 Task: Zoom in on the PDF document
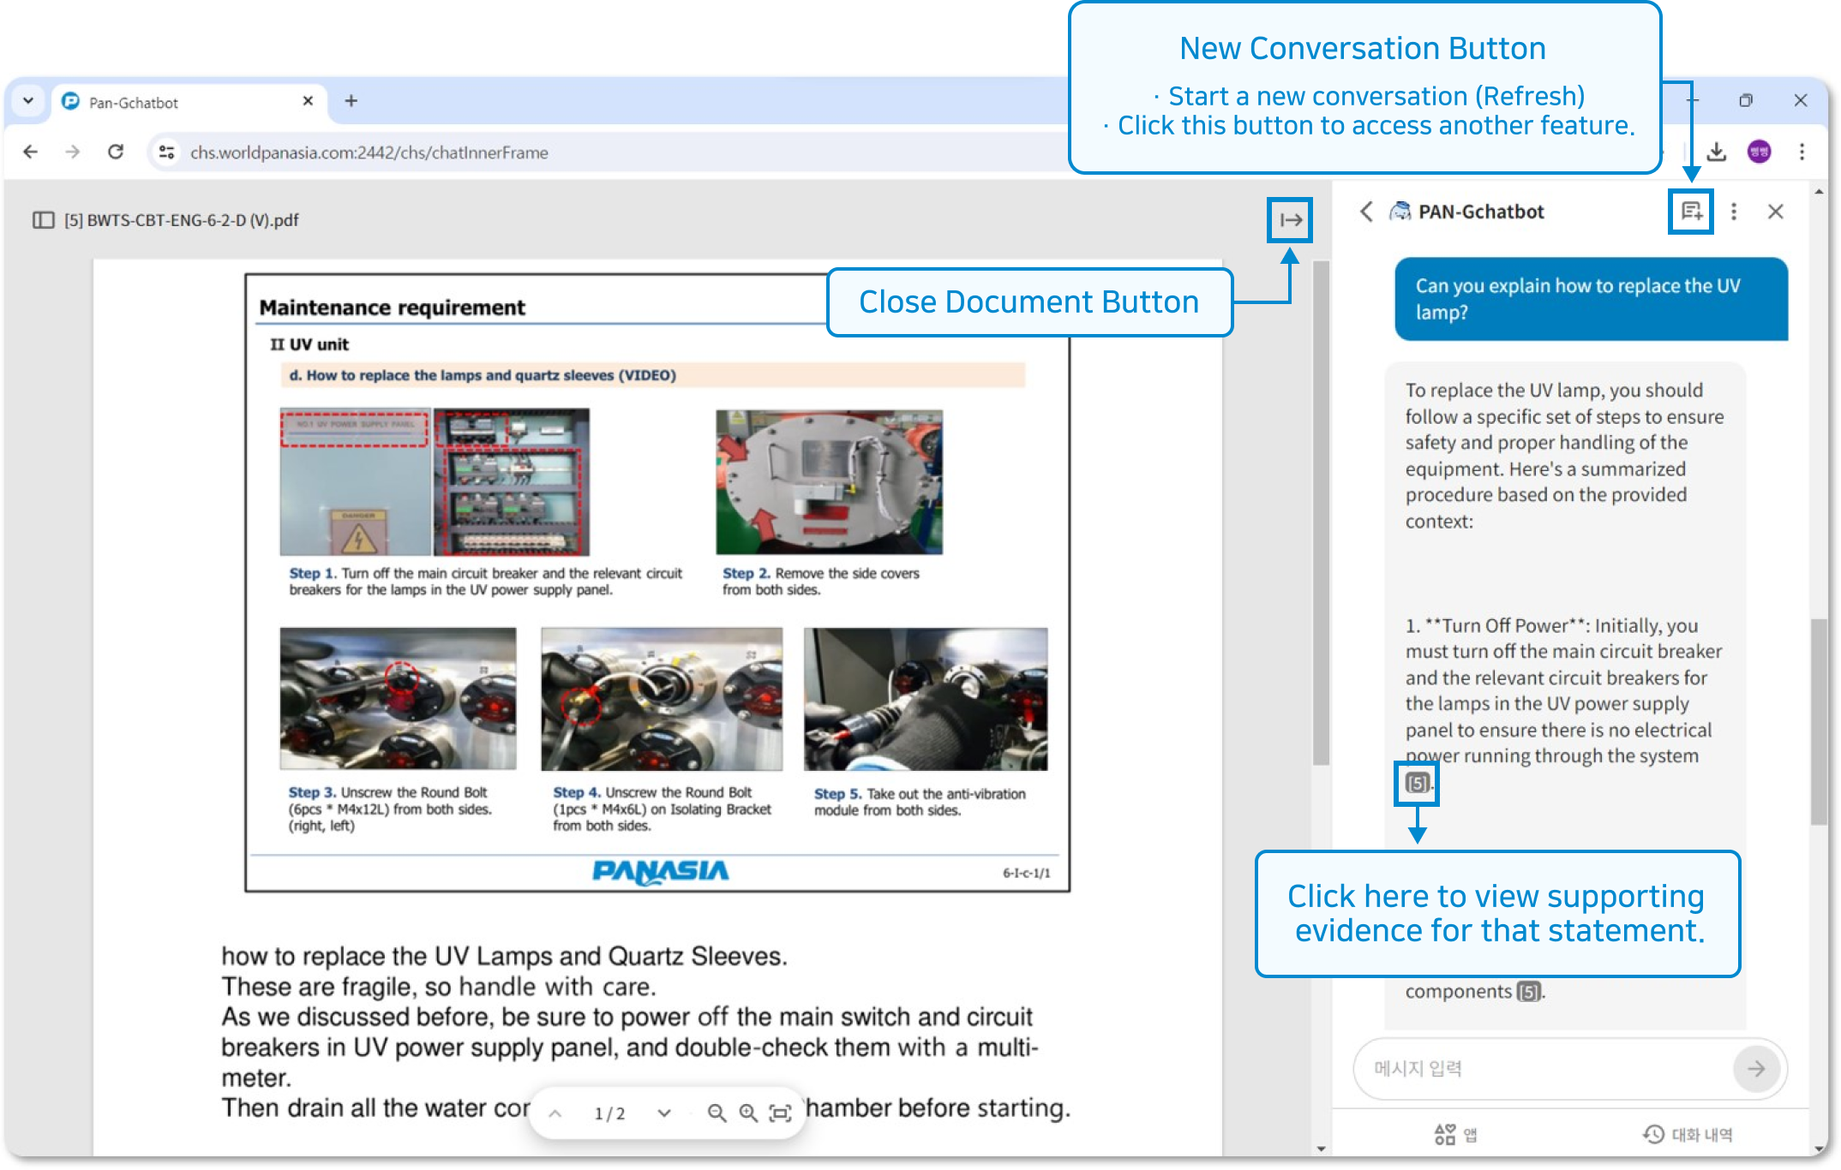(748, 1113)
